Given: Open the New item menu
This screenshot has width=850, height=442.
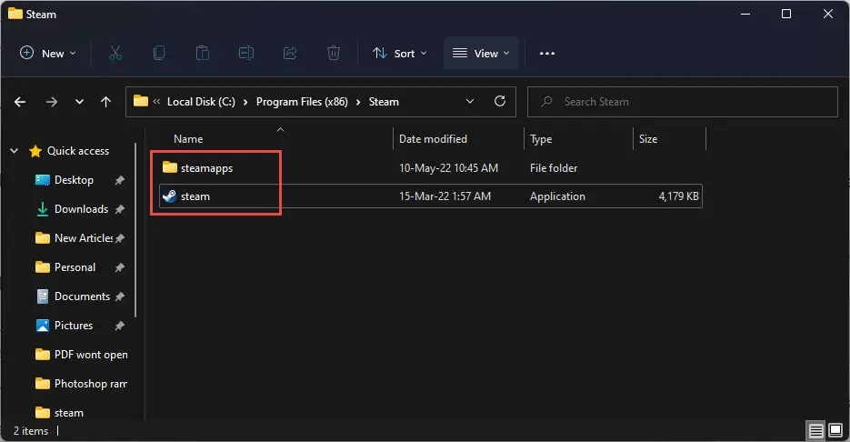Looking at the screenshot, I should coord(47,53).
